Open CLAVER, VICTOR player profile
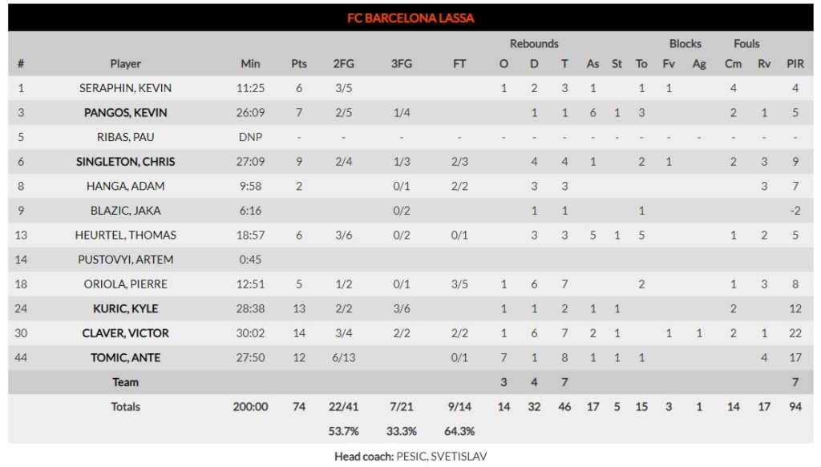This screenshot has height=467, width=821. [x=125, y=333]
